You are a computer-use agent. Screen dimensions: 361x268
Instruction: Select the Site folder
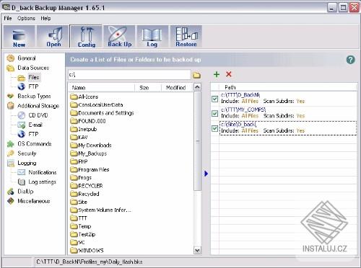point(79,202)
